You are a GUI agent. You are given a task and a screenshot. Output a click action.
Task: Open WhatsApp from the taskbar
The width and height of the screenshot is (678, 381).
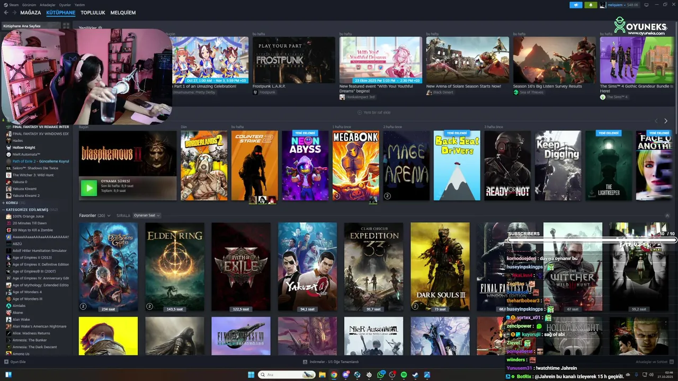(380, 375)
